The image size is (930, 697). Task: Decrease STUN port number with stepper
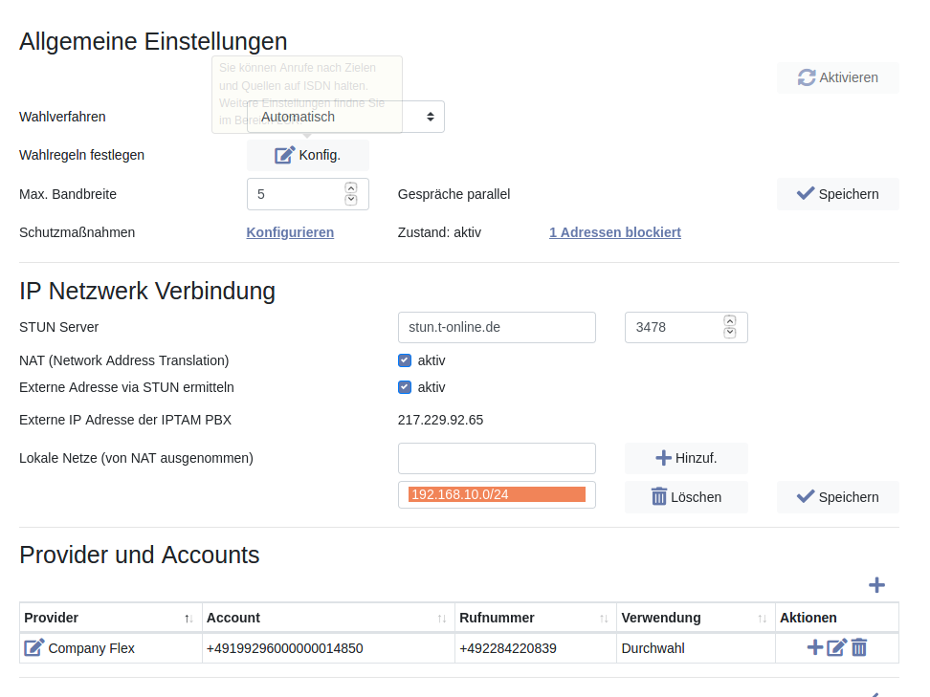click(x=730, y=333)
